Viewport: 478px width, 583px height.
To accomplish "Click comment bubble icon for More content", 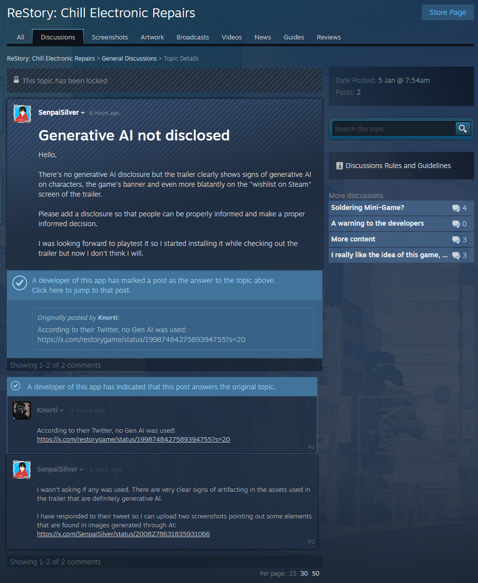I will [x=456, y=240].
